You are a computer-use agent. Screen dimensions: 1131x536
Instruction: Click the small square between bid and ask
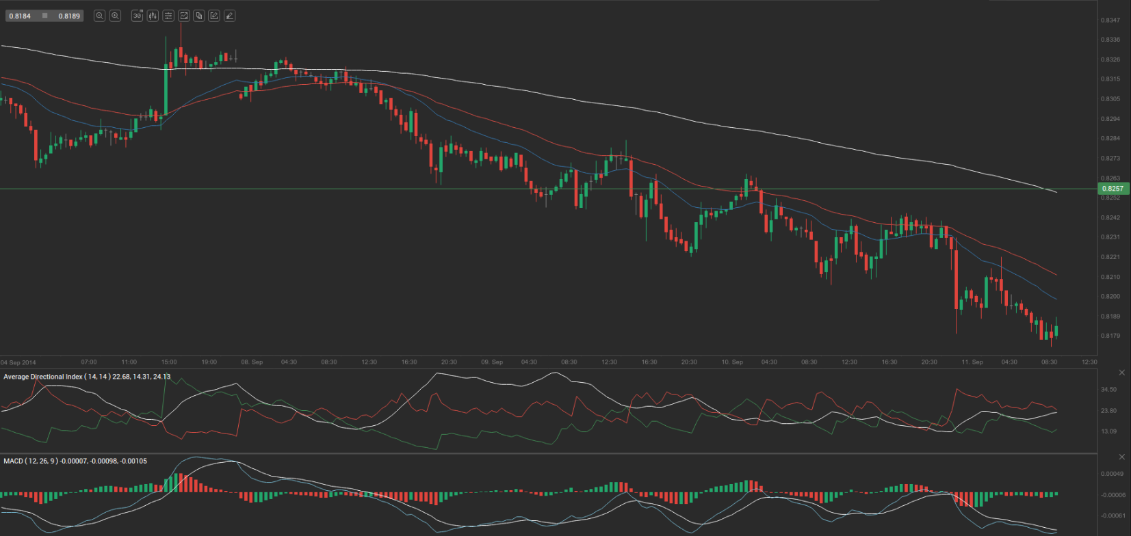(45, 16)
